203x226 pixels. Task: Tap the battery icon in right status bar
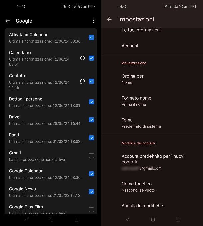click(193, 6)
